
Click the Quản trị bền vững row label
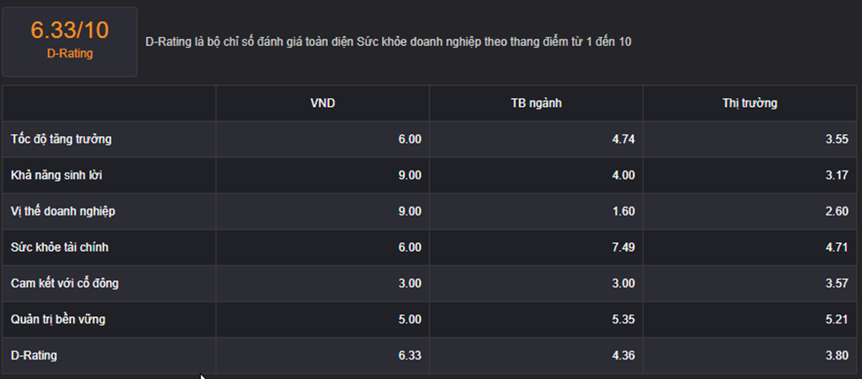57,319
